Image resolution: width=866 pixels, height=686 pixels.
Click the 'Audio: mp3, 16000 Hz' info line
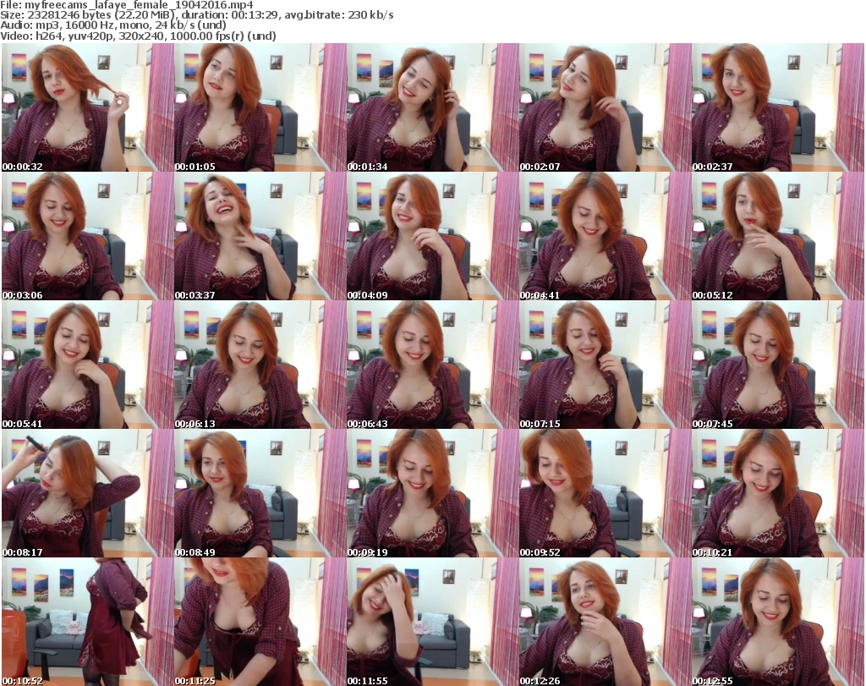[113, 25]
